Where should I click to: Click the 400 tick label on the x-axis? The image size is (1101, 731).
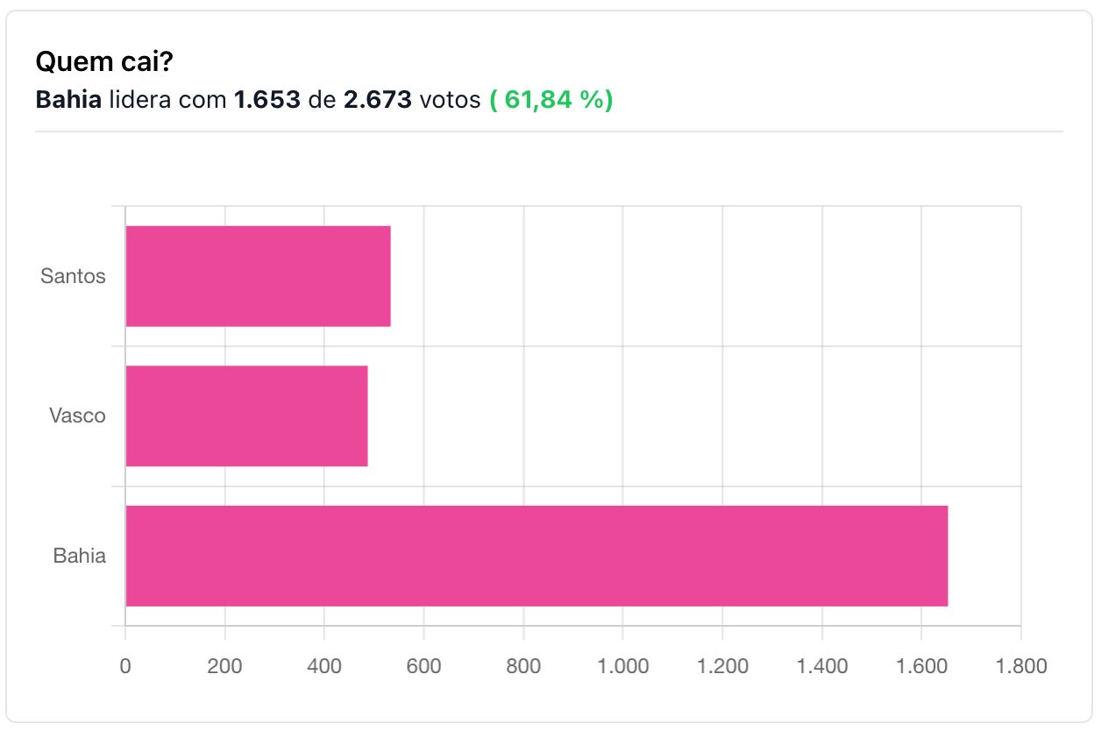click(324, 666)
